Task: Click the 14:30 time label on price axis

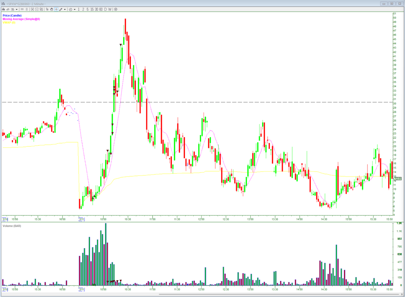Action: [324, 219]
